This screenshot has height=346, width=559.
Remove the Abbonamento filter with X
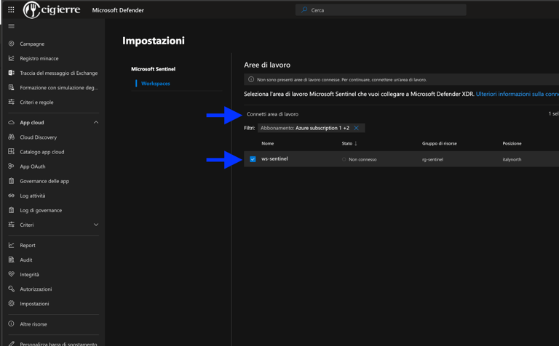(356, 128)
